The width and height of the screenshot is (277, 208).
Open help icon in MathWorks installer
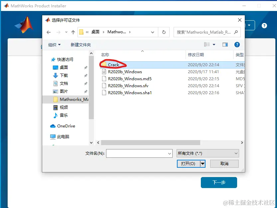[264, 26]
